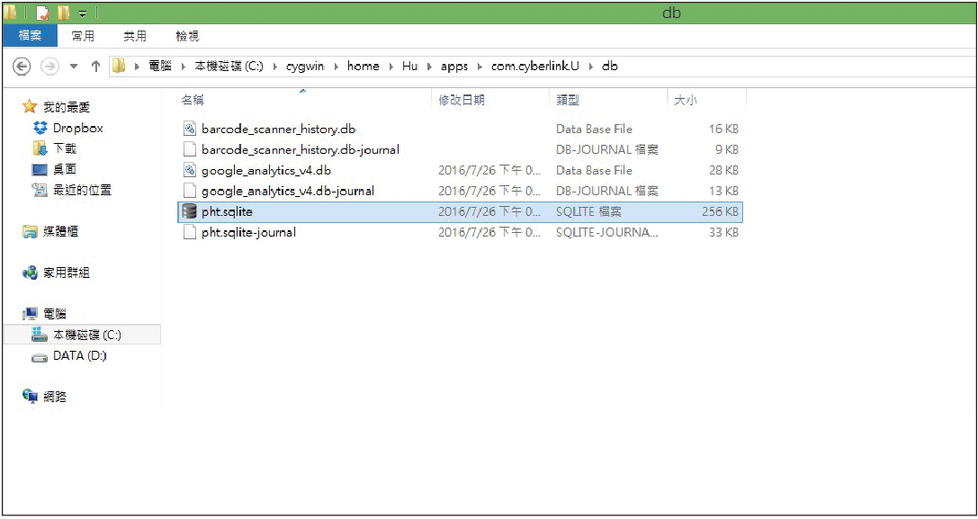Click Properties icon in quick access toolbar
The width and height of the screenshot is (978, 519).
click(42, 13)
